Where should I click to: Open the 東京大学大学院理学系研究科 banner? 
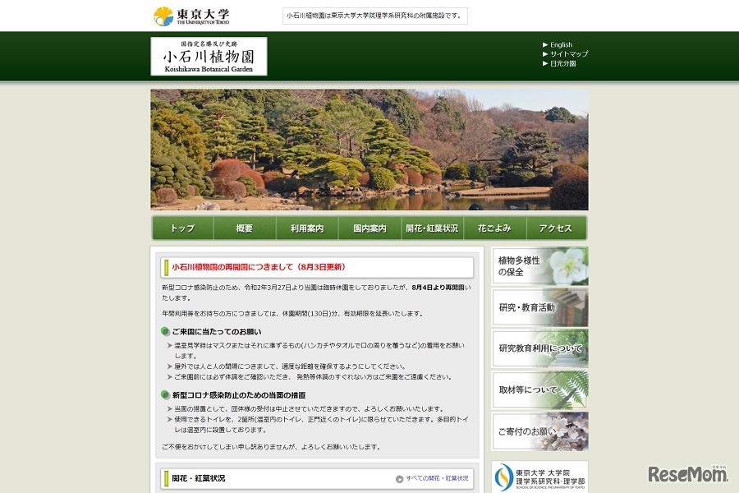pyautogui.click(x=539, y=477)
